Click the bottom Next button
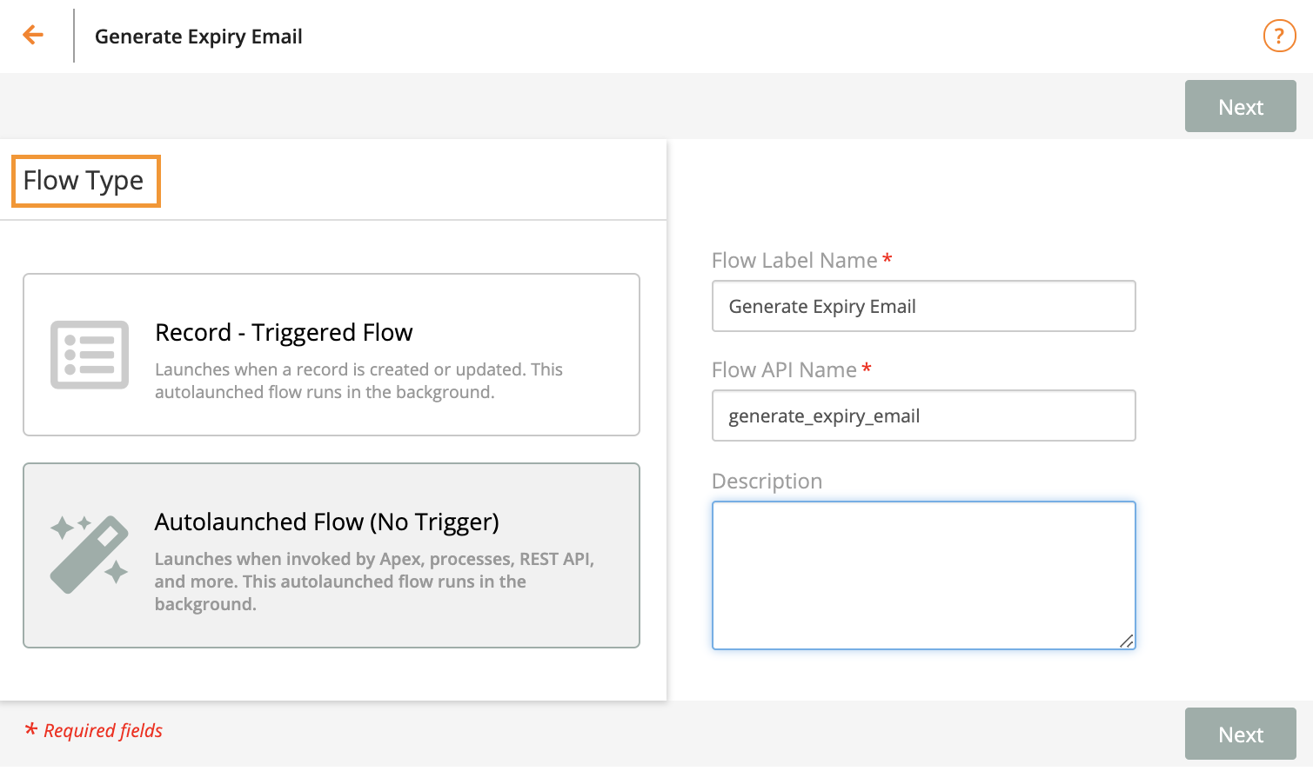 [1240, 734]
